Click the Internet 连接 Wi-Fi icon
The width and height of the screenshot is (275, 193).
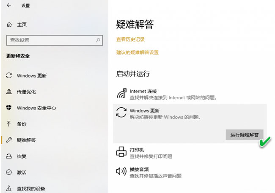(121, 93)
